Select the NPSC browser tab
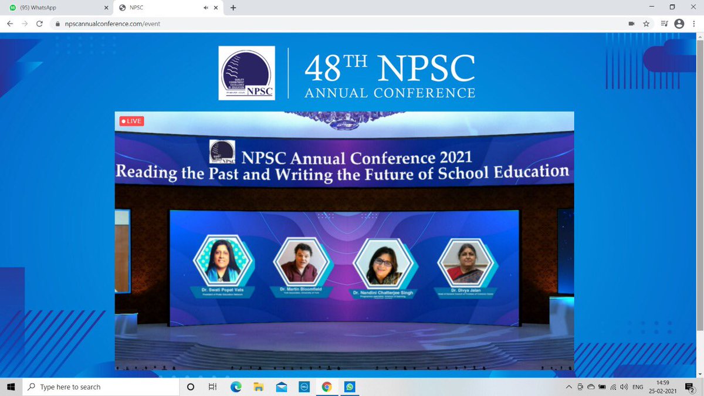The image size is (704, 396). (x=167, y=8)
